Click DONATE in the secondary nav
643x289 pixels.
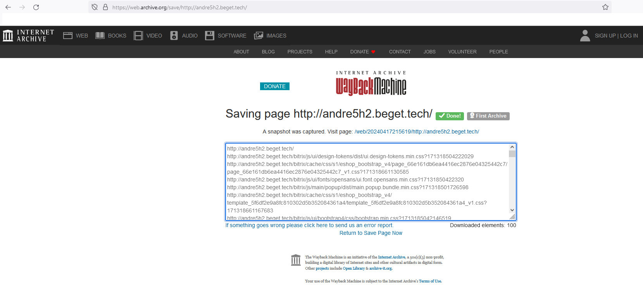[x=363, y=52]
